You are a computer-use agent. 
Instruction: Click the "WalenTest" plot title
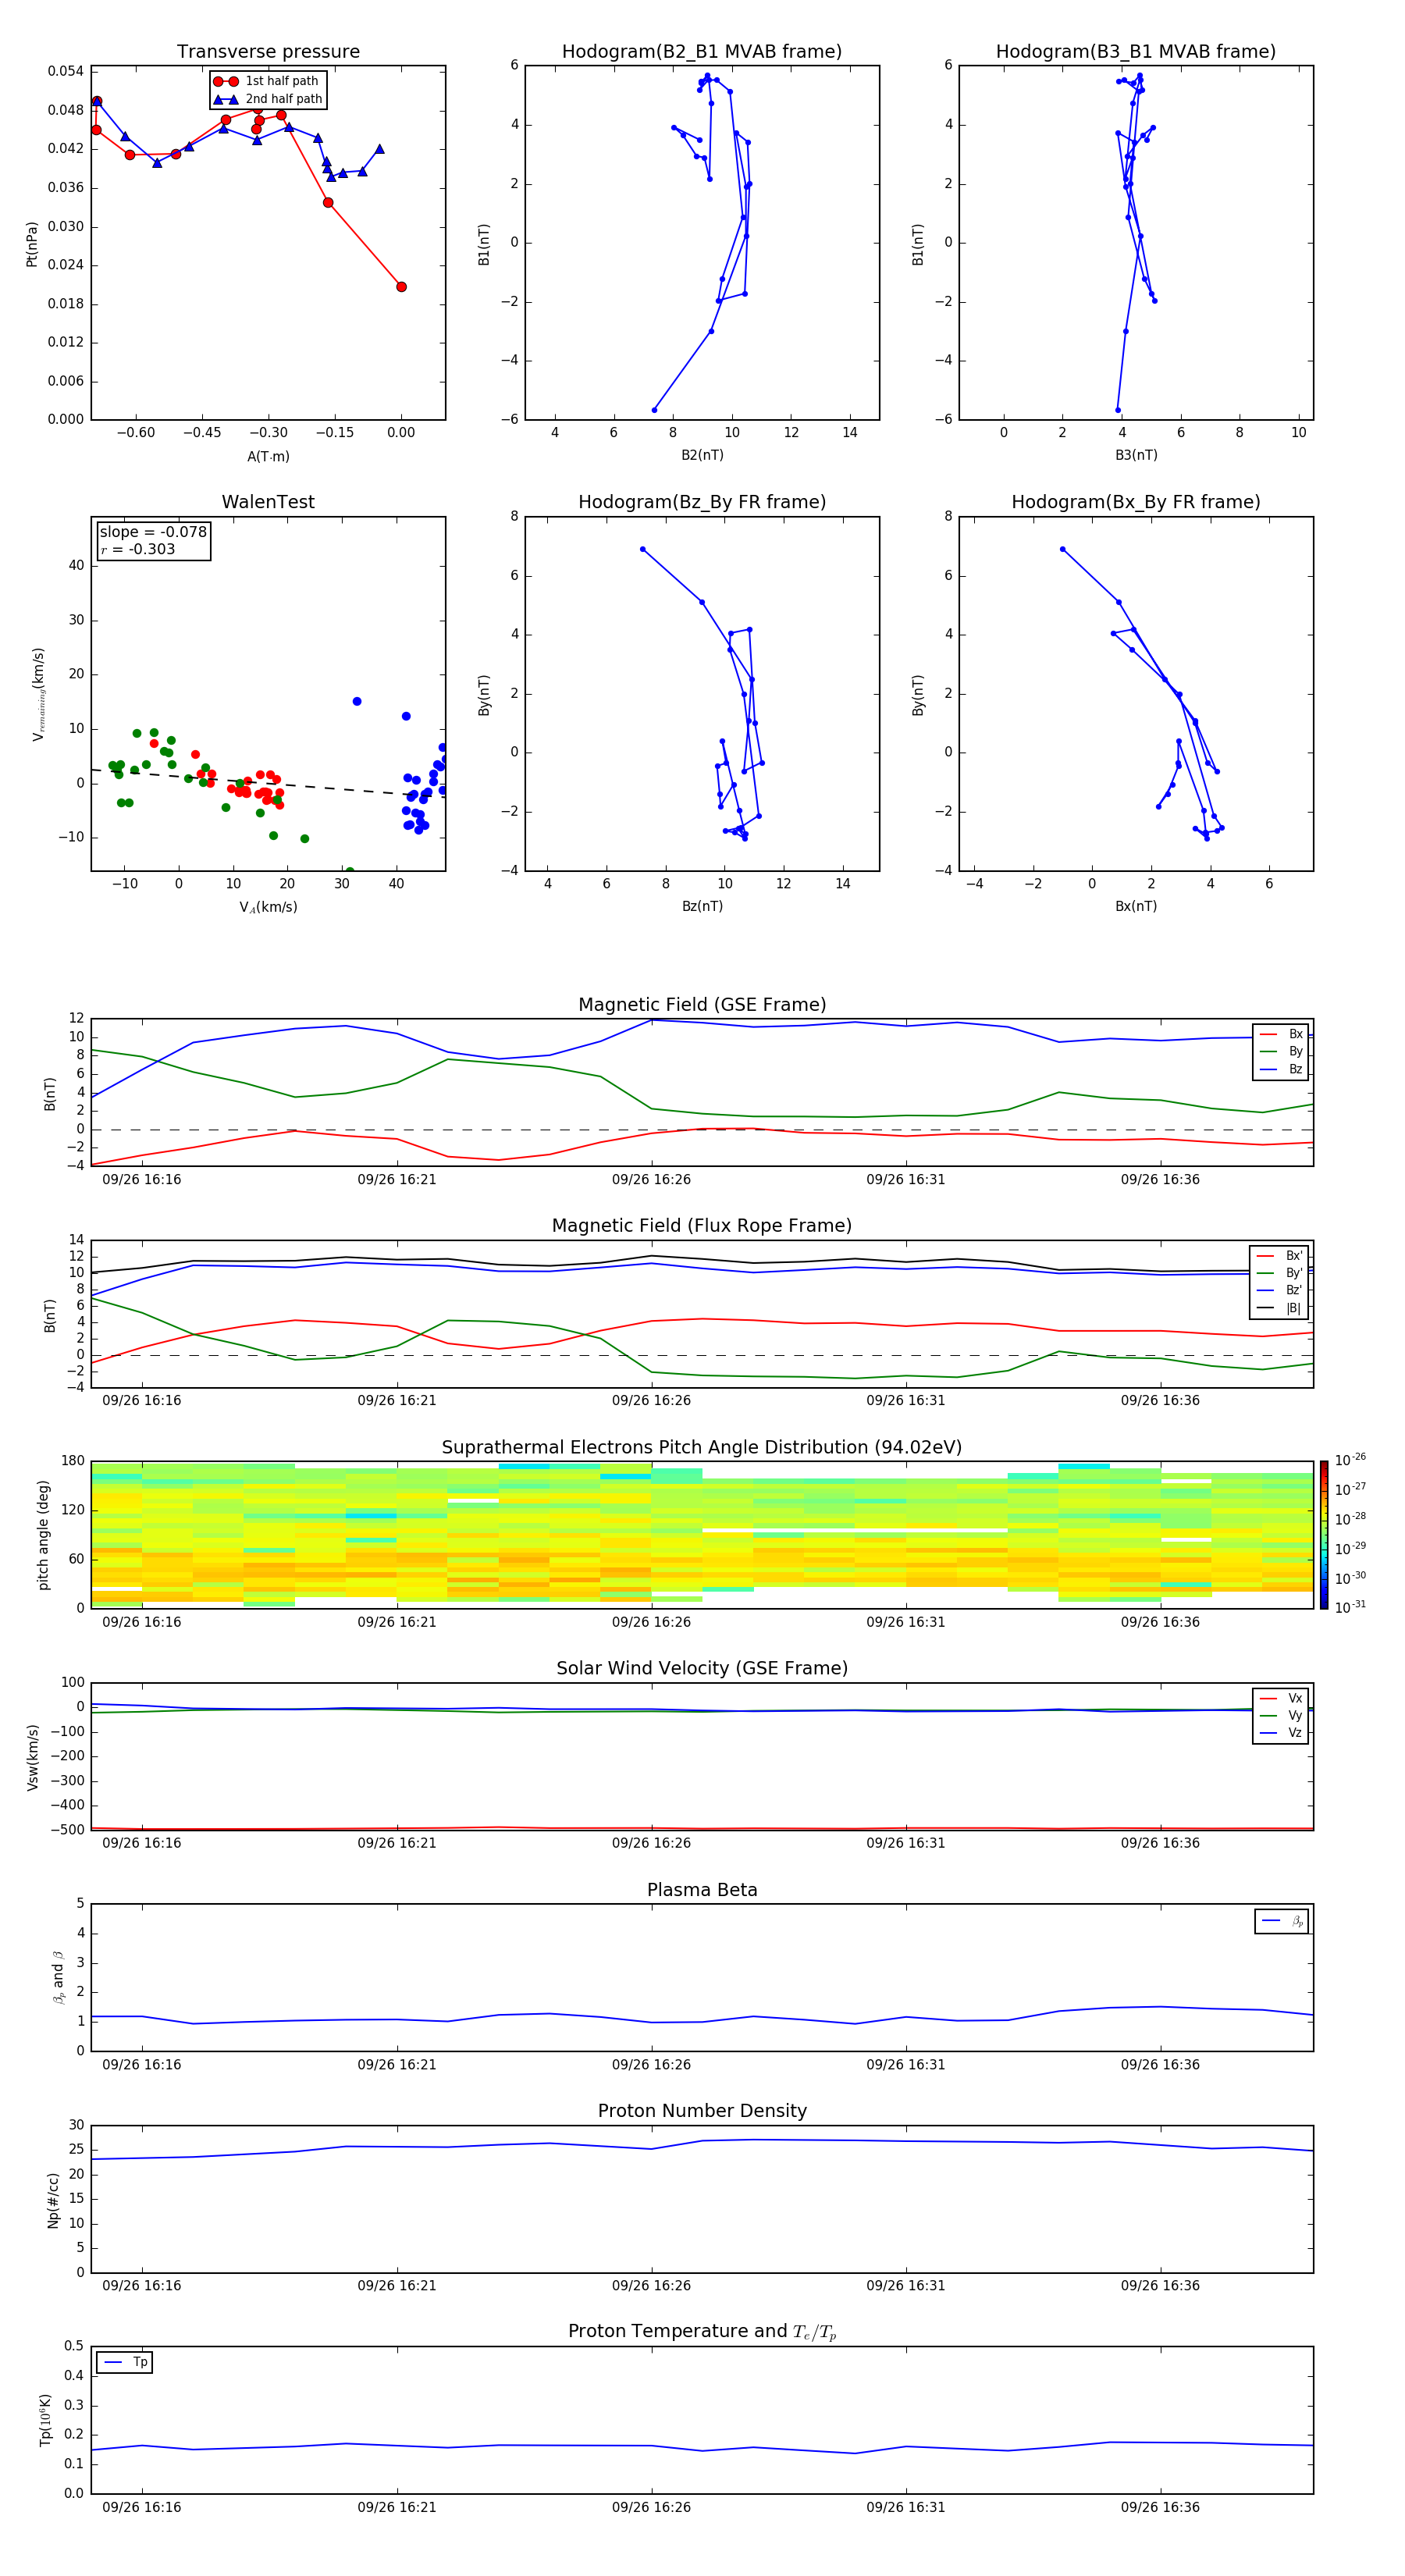[x=268, y=502]
